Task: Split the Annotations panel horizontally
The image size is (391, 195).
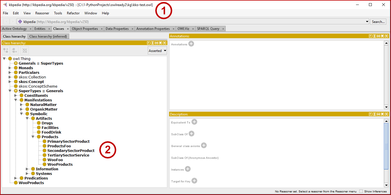Action: 379,36
